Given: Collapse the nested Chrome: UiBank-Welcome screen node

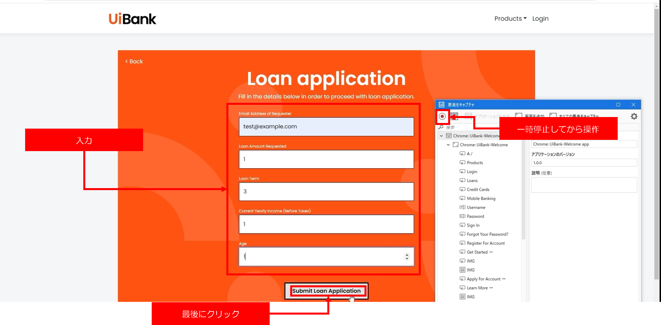Looking at the screenshot, I should coord(448,145).
